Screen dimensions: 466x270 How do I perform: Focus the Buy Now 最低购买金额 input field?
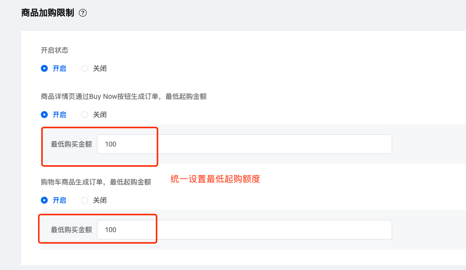(x=244, y=144)
